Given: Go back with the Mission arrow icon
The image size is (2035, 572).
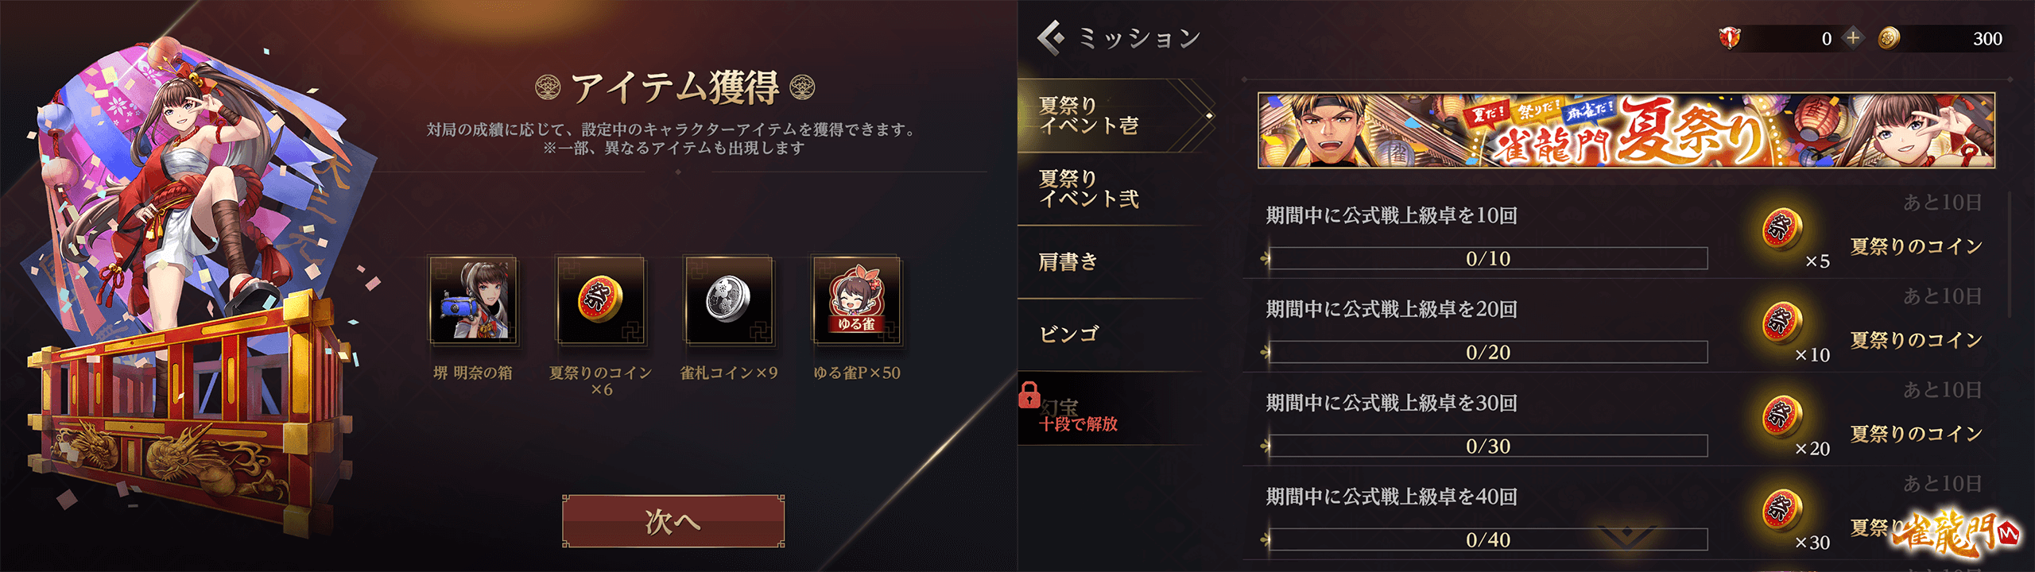Looking at the screenshot, I should tap(1051, 37).
